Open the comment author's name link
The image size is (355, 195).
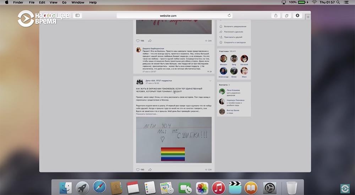click(x=153, y=48)
